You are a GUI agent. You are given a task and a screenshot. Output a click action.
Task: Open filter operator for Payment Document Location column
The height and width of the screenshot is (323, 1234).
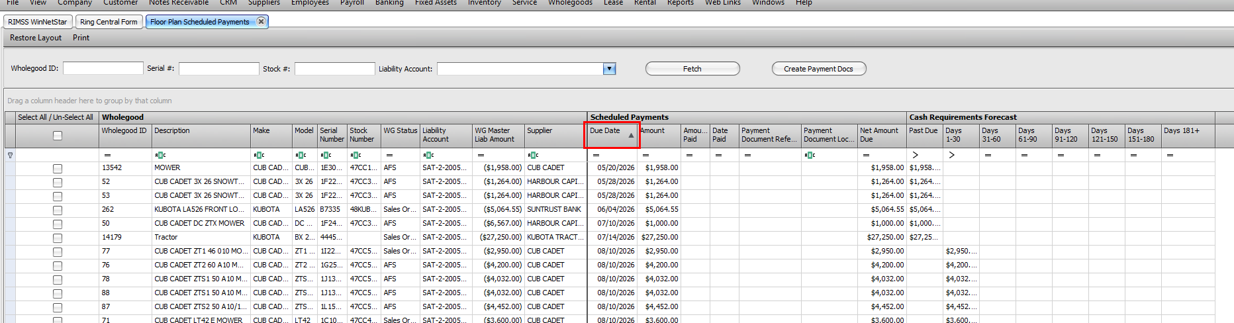tap(810, 155)
